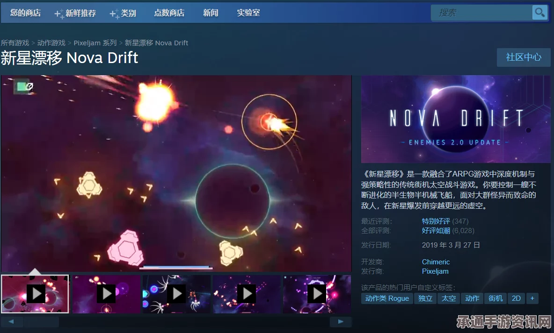This screenshot has width=554, height=333.
Task: Click the thumbnail strip scrollbar handle
Action: 41,322
